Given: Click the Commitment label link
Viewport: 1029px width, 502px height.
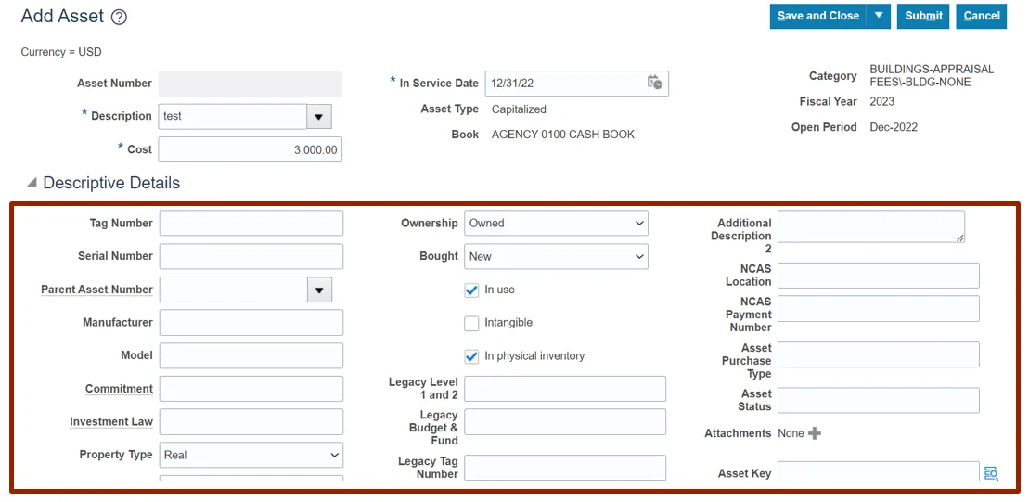Looking at the screenshot, I should [x=119, y=389].
